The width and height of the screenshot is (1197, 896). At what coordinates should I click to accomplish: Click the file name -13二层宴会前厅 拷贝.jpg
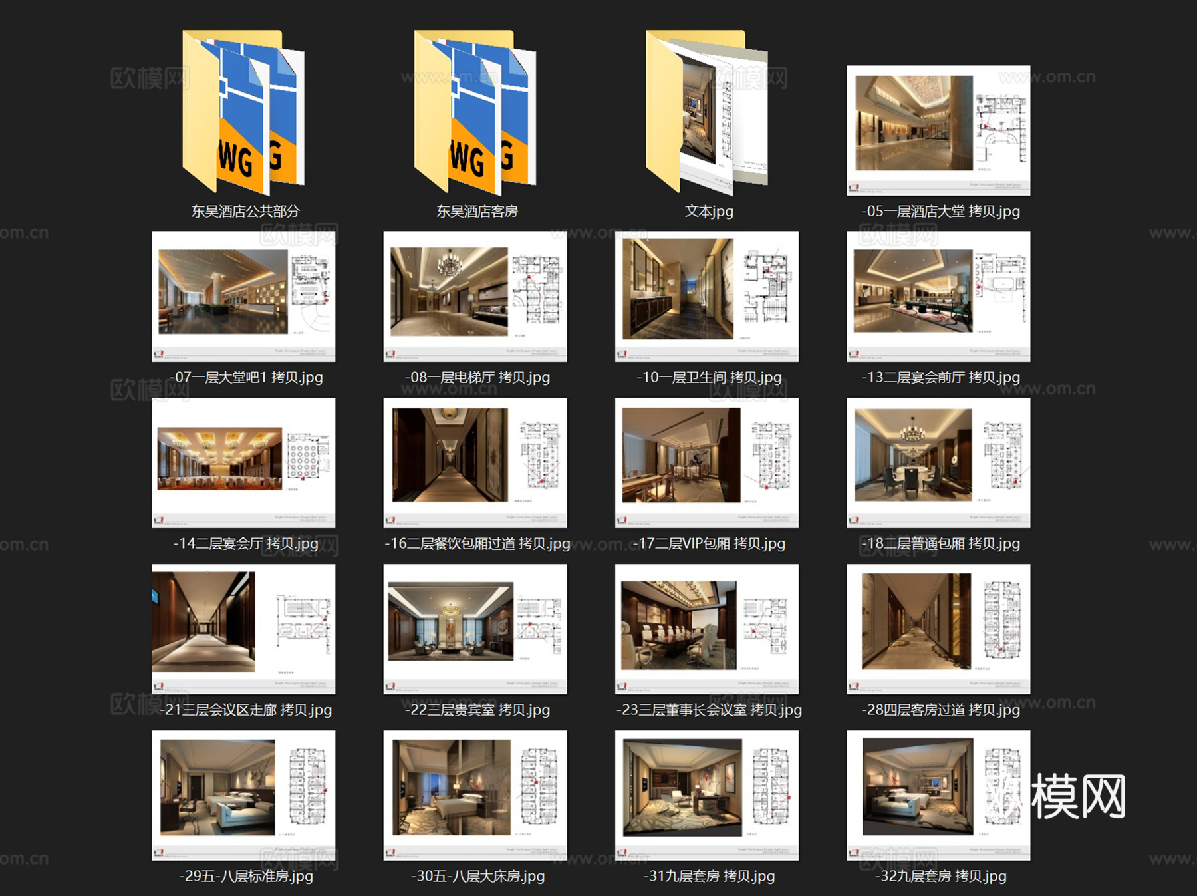(940, 377)
